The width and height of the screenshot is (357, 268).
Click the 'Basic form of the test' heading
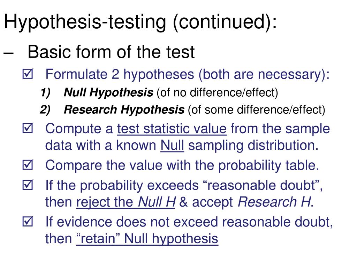(111, 52)
